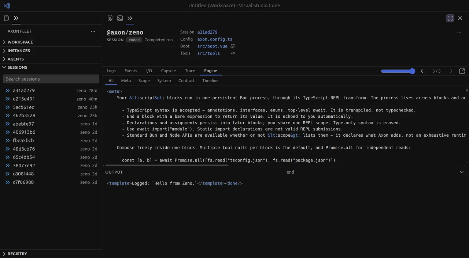Open the engine view in a new window
This screenshot has width=469, height=258.
click(x=462, y=71)
